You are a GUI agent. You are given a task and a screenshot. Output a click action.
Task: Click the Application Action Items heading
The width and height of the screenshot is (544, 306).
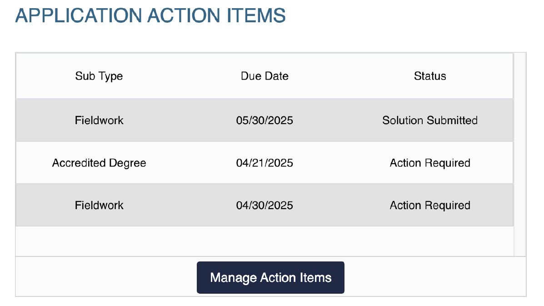pyautogui.click(x=150, y=15)
